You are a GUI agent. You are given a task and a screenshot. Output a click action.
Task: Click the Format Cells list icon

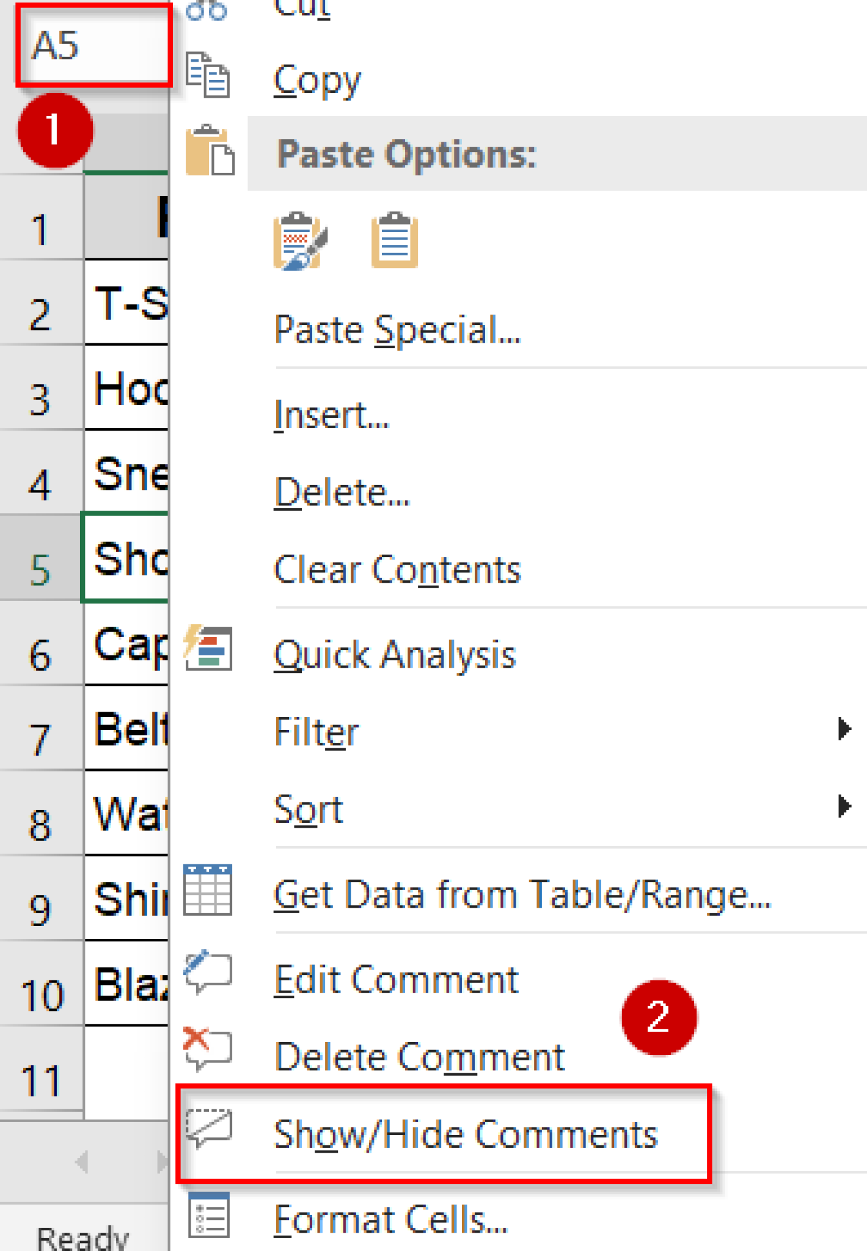208,1216
